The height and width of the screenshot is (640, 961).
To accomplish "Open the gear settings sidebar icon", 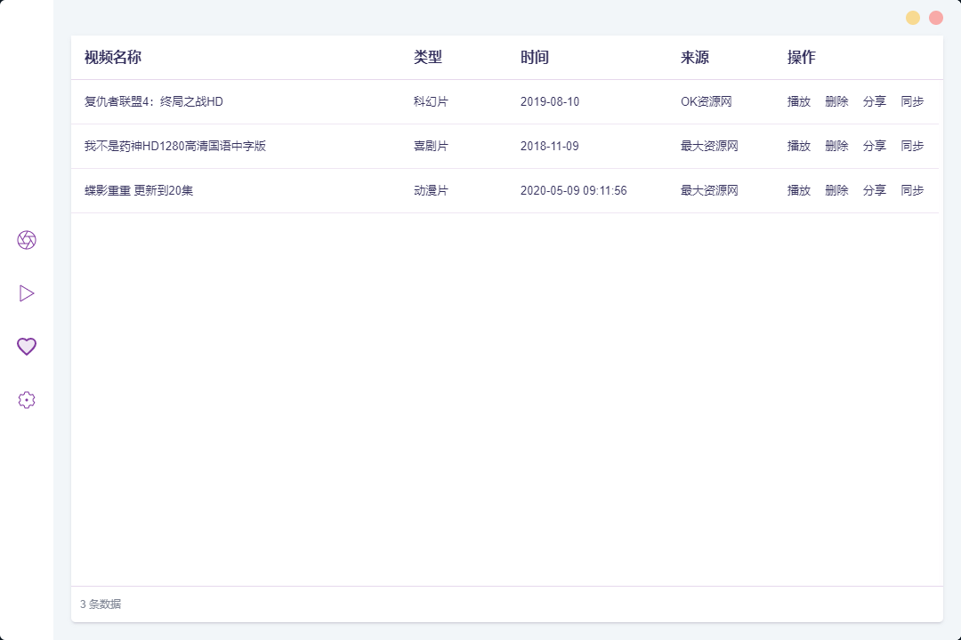I will [x=27, y=400].
